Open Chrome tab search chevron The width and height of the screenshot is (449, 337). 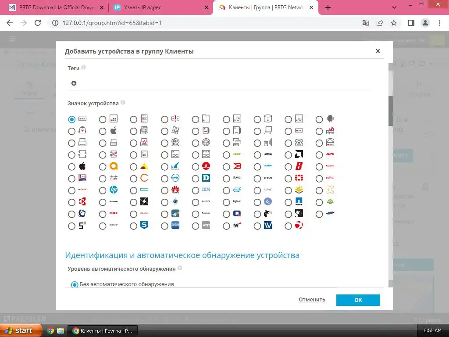[394, 7]
